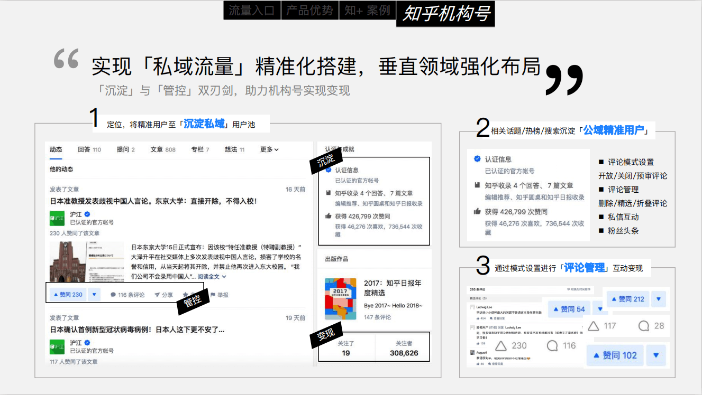This screenshot has width=702, height=395.
Task: Click the comment bubble icon showing 28
Action: click(x=644, y=326)
